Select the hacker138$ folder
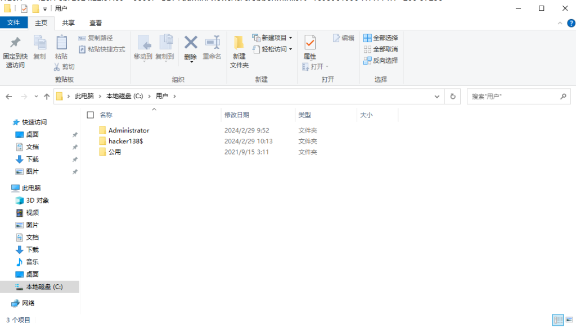 point(125,141)
